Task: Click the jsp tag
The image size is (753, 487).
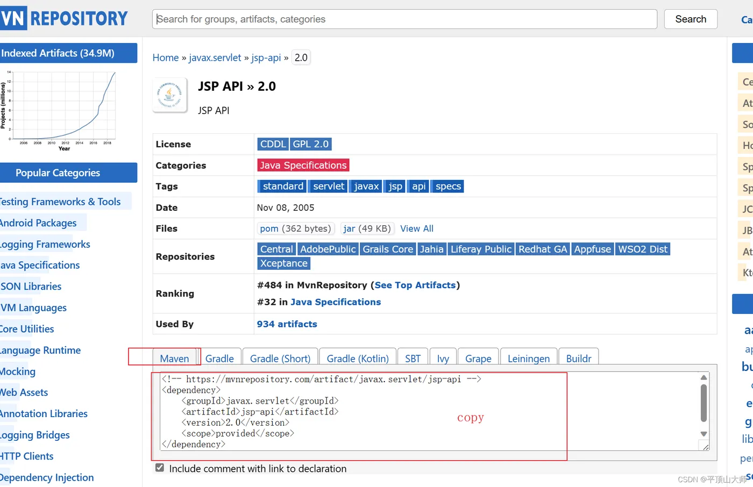Action: tap(395, 186)
